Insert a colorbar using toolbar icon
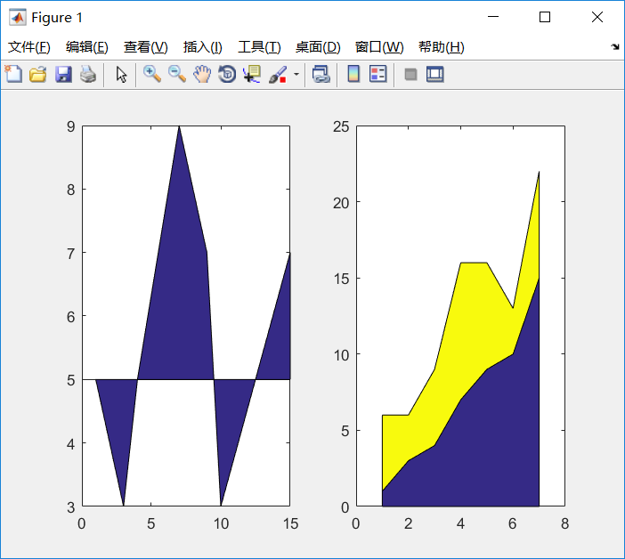The image size is (625, 559). click(353, 74)
